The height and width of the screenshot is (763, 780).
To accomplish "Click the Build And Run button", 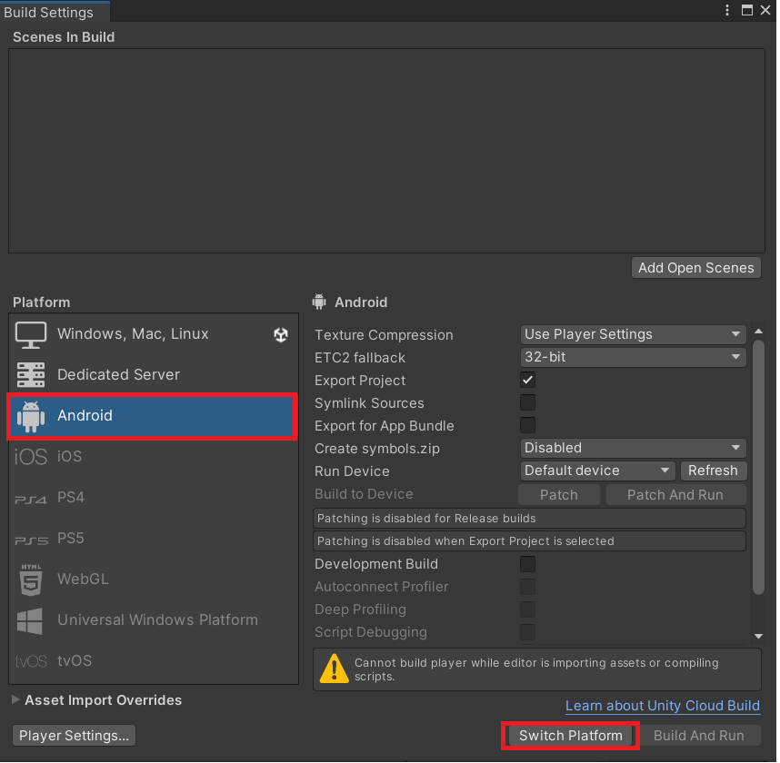I will pos(699,736).
